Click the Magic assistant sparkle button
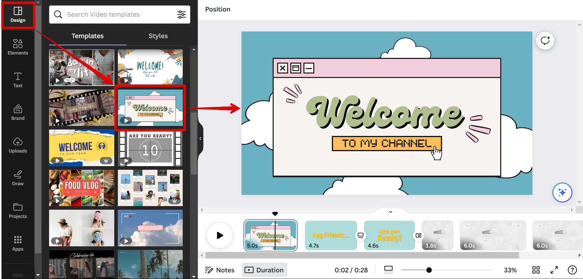The width and height of the screenshot is (583, 279). click(562, 192)
